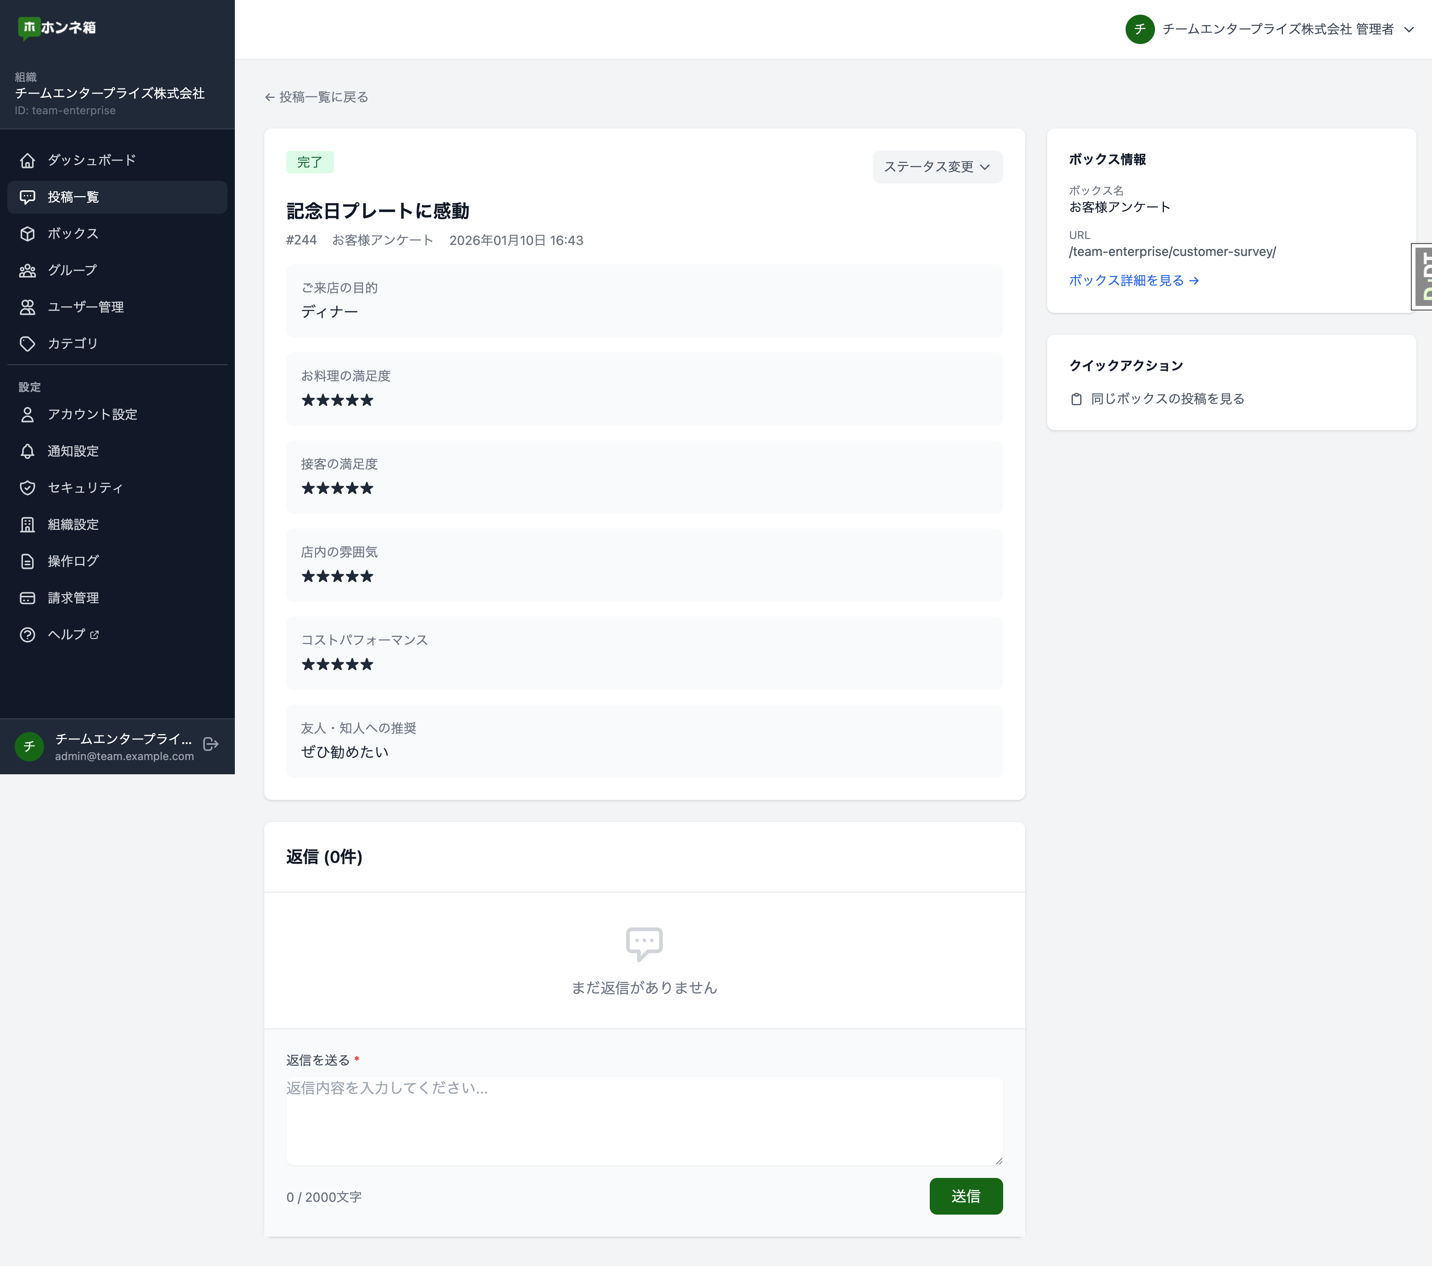Viewport: 1432px width, 1266px height.
Task: Click the notification bell icon
Action: 28,451
